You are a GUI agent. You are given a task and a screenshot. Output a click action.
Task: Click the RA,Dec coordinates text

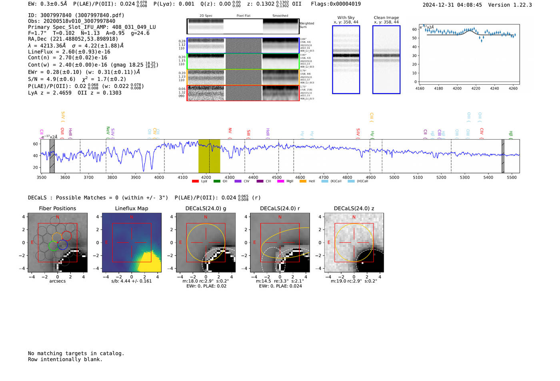[x=73, y=39]
